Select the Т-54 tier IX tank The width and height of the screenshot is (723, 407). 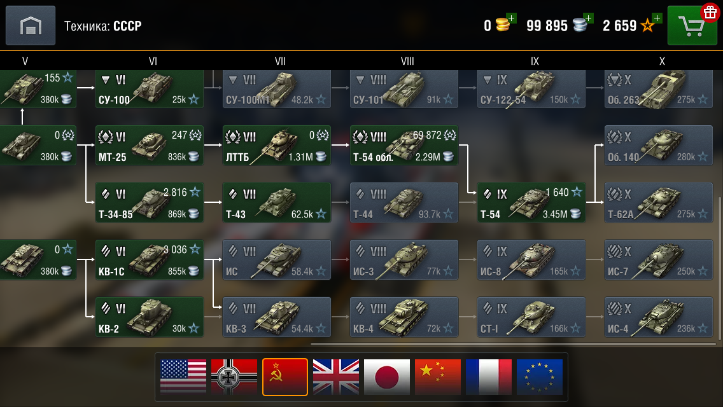click(531, 202)
